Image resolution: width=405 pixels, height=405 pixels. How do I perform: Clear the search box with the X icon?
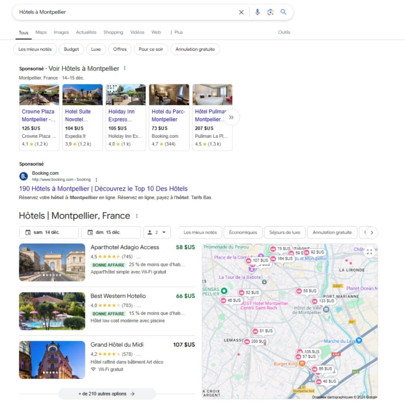(241, 12)
